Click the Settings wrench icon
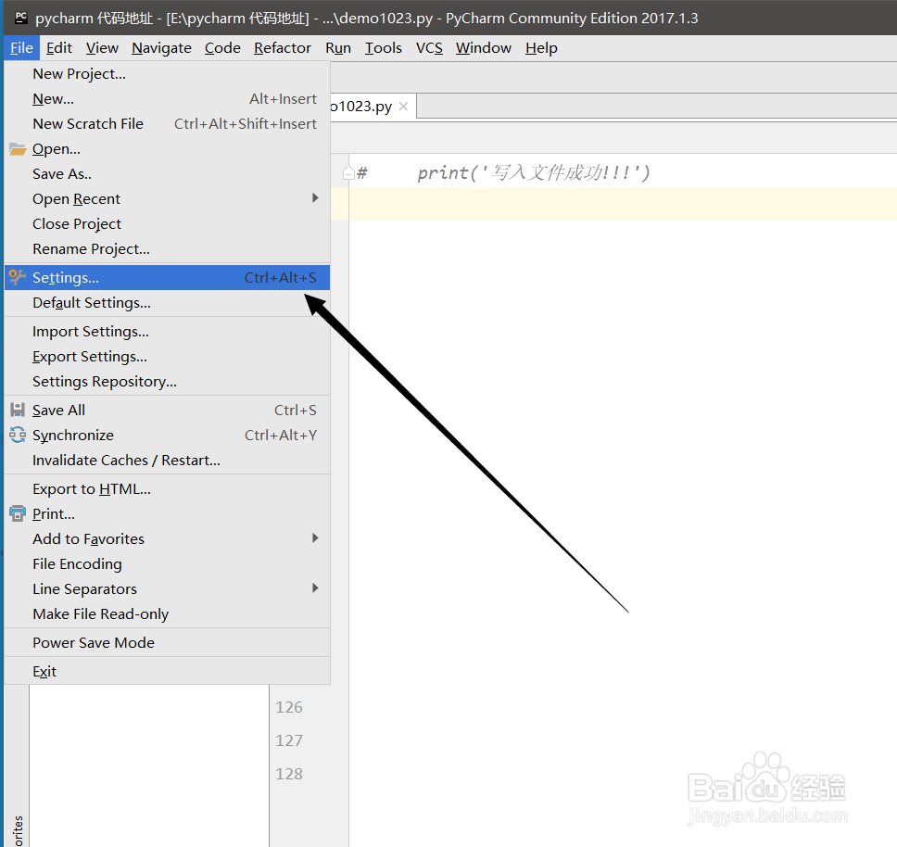Viewport: 897px width, 847px height. (18, 277)
